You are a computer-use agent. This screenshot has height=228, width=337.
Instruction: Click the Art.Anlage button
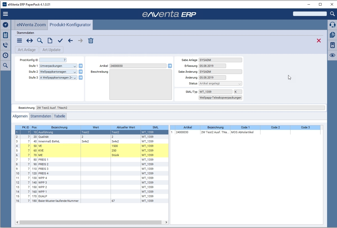pos(27,50)
